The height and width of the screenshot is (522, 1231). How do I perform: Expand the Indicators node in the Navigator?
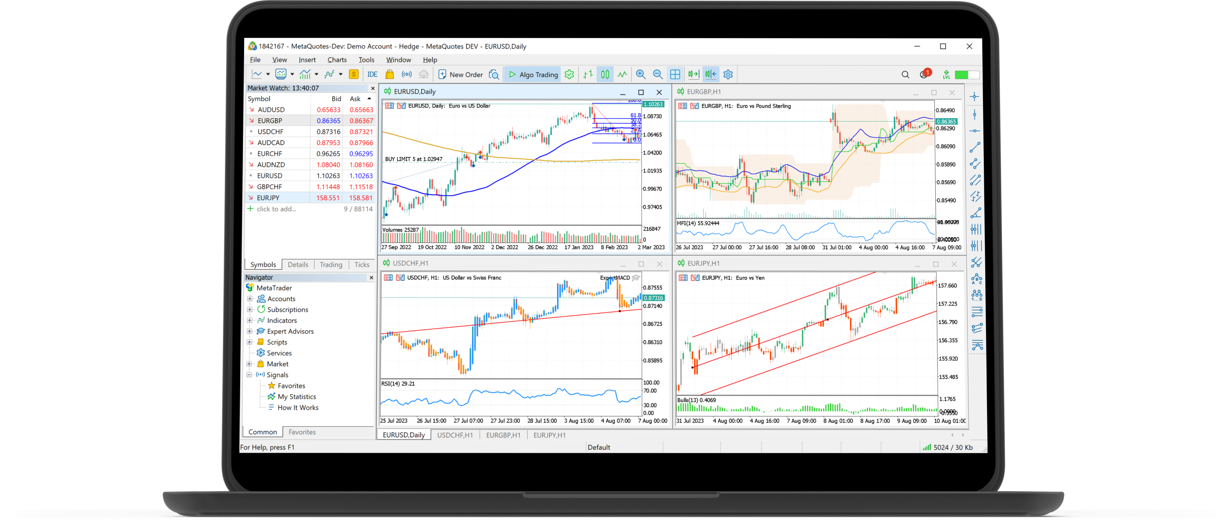pyautogui.click(x=251, y=321)
